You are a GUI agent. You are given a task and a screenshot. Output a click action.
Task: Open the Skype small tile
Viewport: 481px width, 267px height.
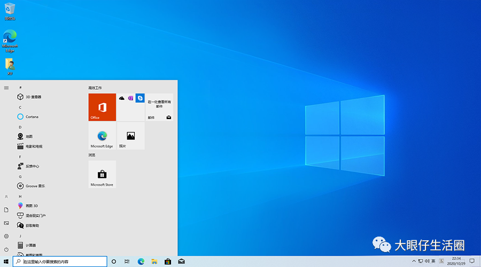[x=140, y=98]
